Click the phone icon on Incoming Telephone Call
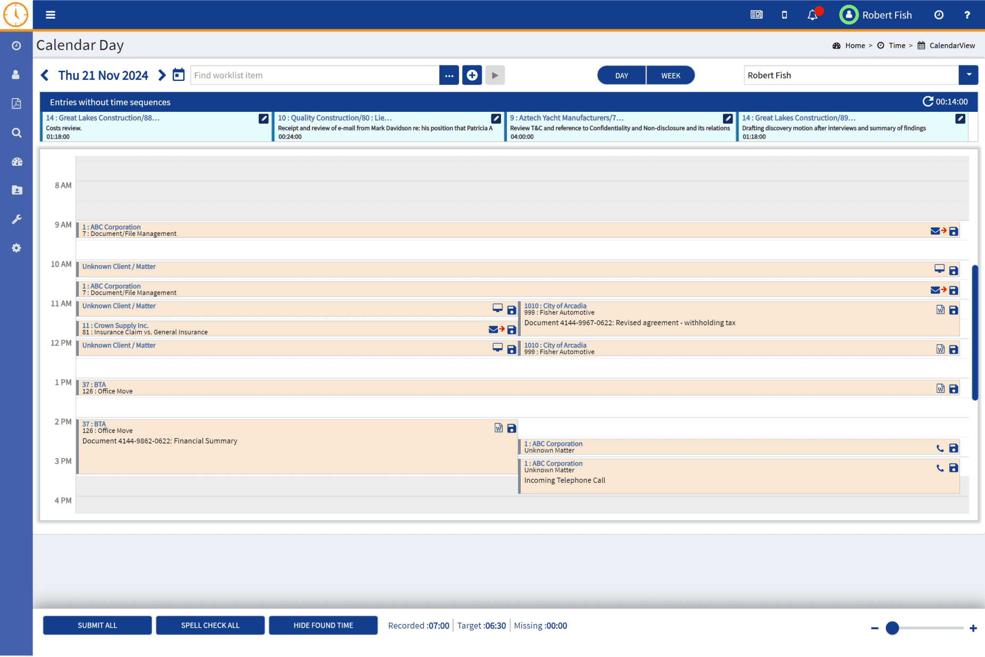 click(940, 468)
